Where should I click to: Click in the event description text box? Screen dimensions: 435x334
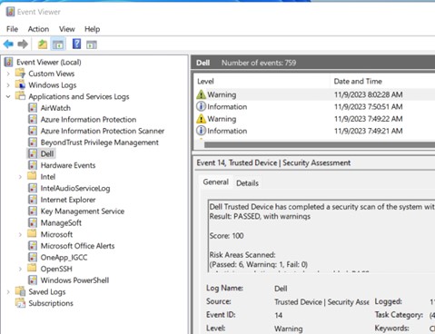321,236
